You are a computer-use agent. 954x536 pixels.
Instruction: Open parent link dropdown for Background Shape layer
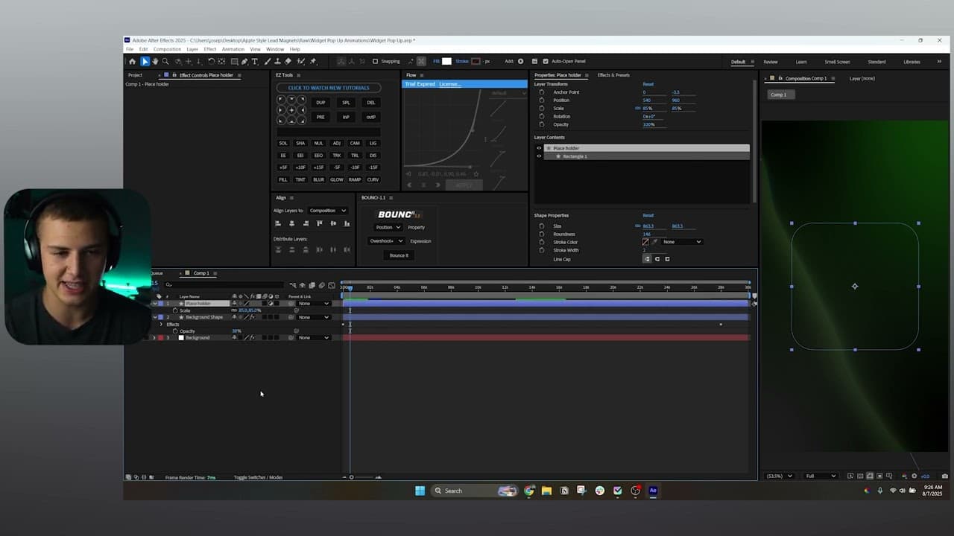click(x=313, y=317)
